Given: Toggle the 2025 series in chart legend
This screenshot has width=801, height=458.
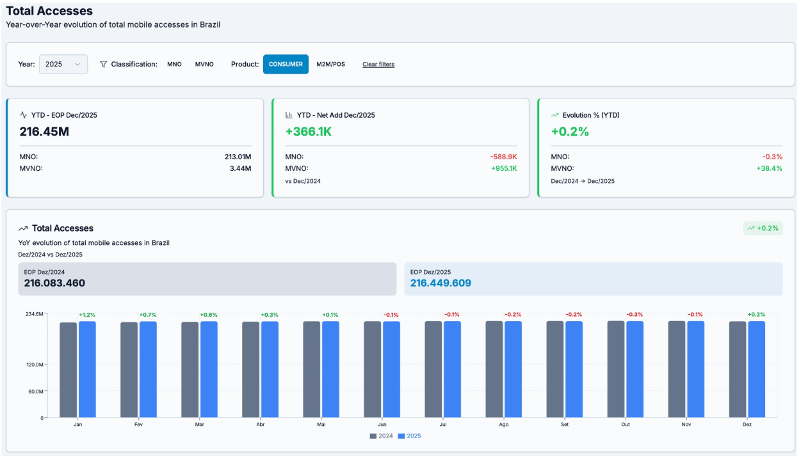Looking at the screenshot, I should pyautogui.click(x=410, y=436).
